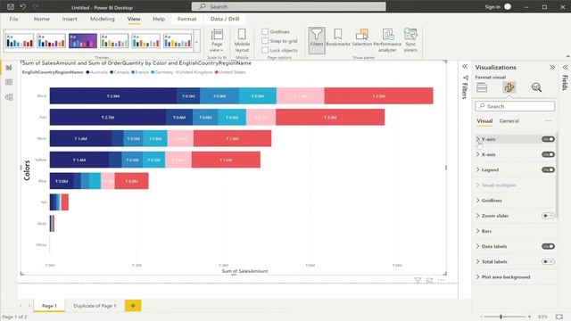Open chart More options ellipsis
Image resolution: width=571 pixels, height=321 pixels.
442,280
